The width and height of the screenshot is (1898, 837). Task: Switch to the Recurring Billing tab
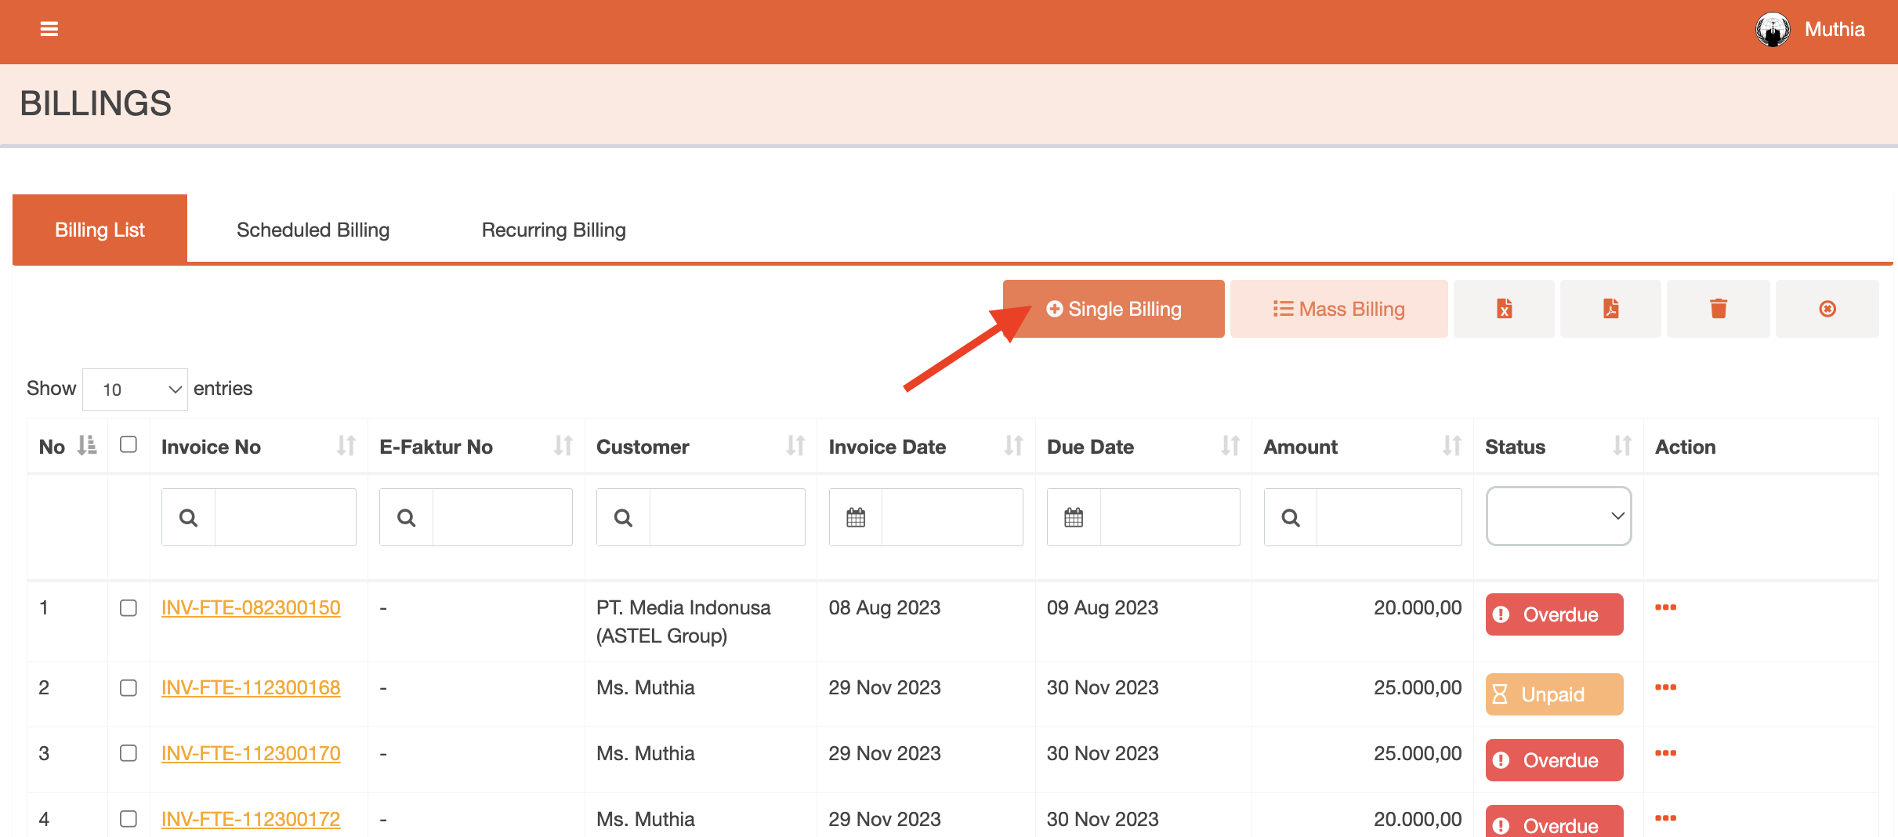pos(553,230)
